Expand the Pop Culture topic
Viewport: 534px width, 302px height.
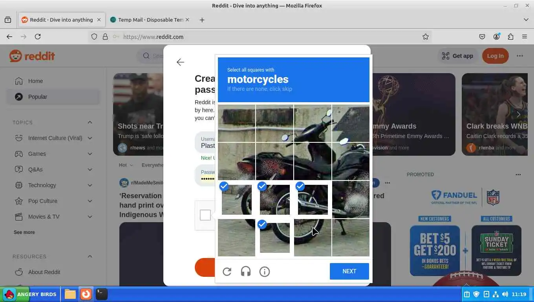[x=90, y=201]
